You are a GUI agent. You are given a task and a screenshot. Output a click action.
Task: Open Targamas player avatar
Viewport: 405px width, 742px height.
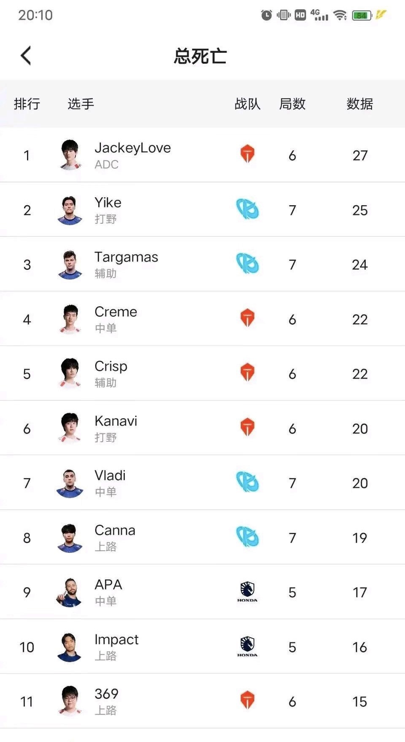[x=70, y=264]
